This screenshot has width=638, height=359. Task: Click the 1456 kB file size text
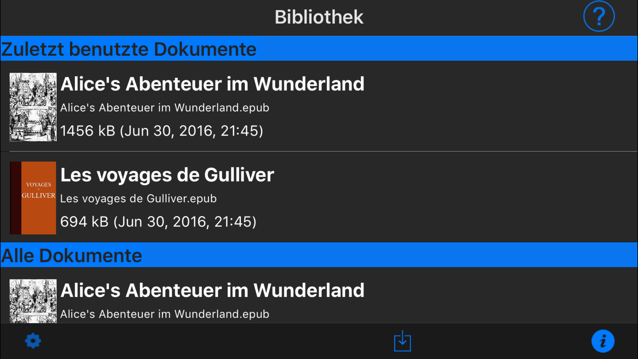(x=88, y=131)
